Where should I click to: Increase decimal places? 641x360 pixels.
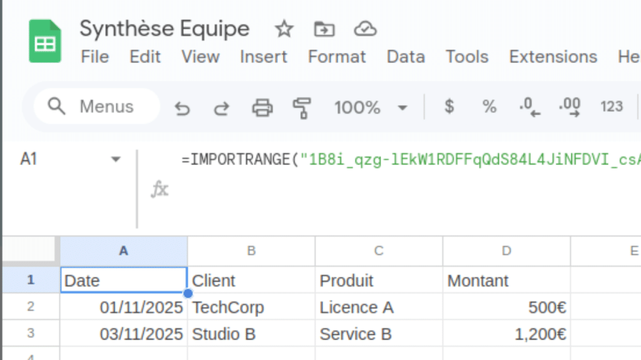[x=570, y=107]
